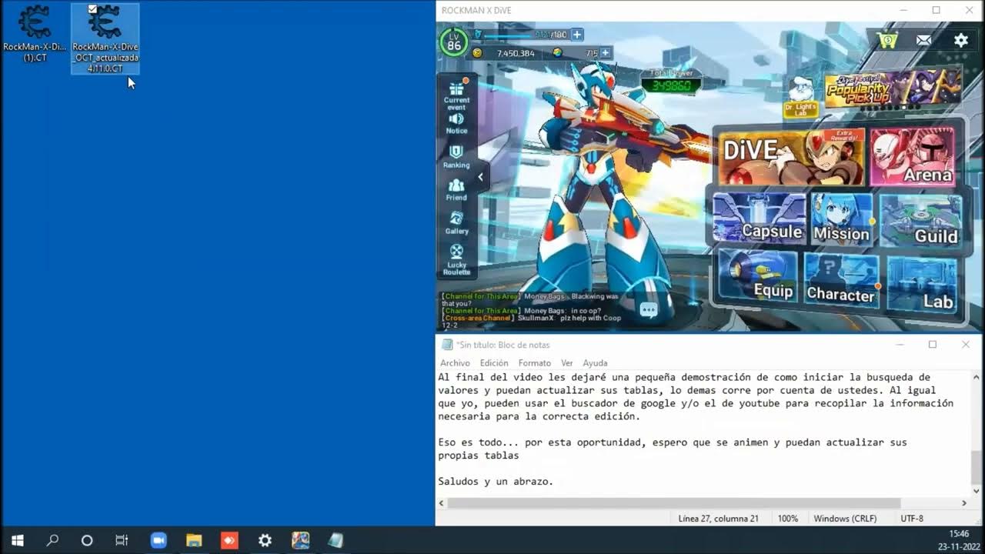Place cursor in Notepad text on 'Saludos y un abrazo.'
This screenshot has width=985, height=554.
496,482
